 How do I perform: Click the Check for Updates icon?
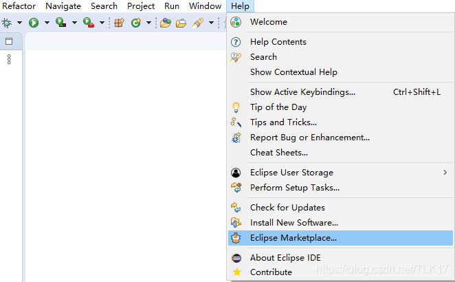tap(236, 207)
